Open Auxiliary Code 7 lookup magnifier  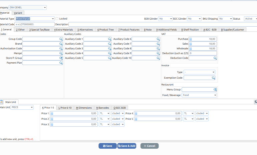[158, 44]
